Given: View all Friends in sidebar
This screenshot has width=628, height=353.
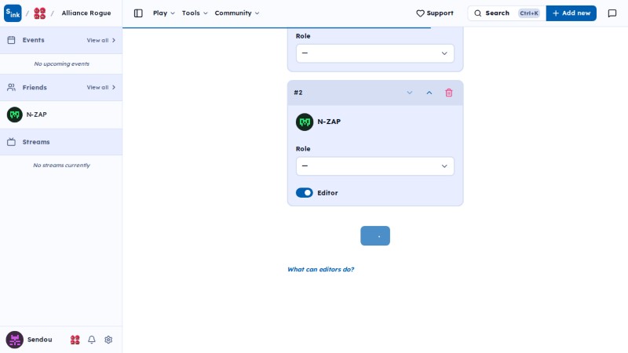Looking at the screenshot, I should (101, 87).
